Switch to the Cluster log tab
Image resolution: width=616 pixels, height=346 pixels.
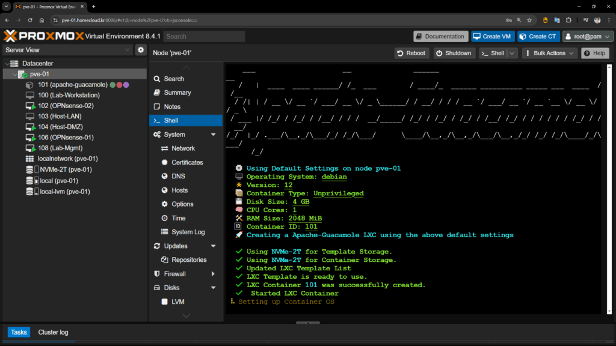pos(53,332)
